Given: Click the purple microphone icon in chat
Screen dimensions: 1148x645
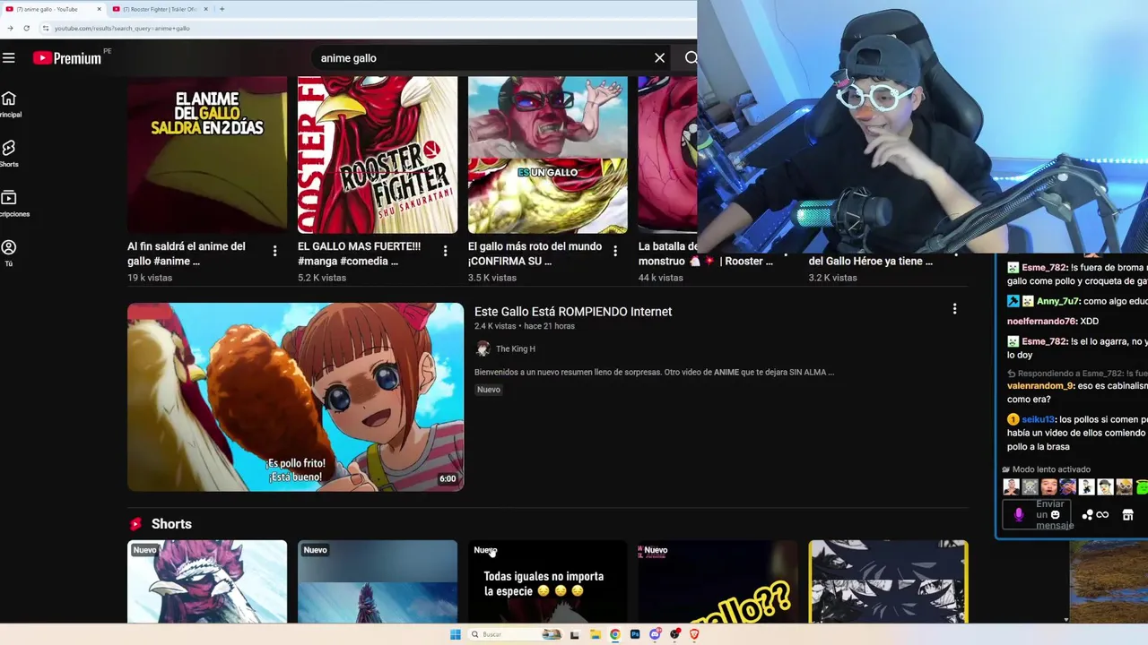Looking at the screenshot, I should pyautogui.click(x=1018, y=515).
